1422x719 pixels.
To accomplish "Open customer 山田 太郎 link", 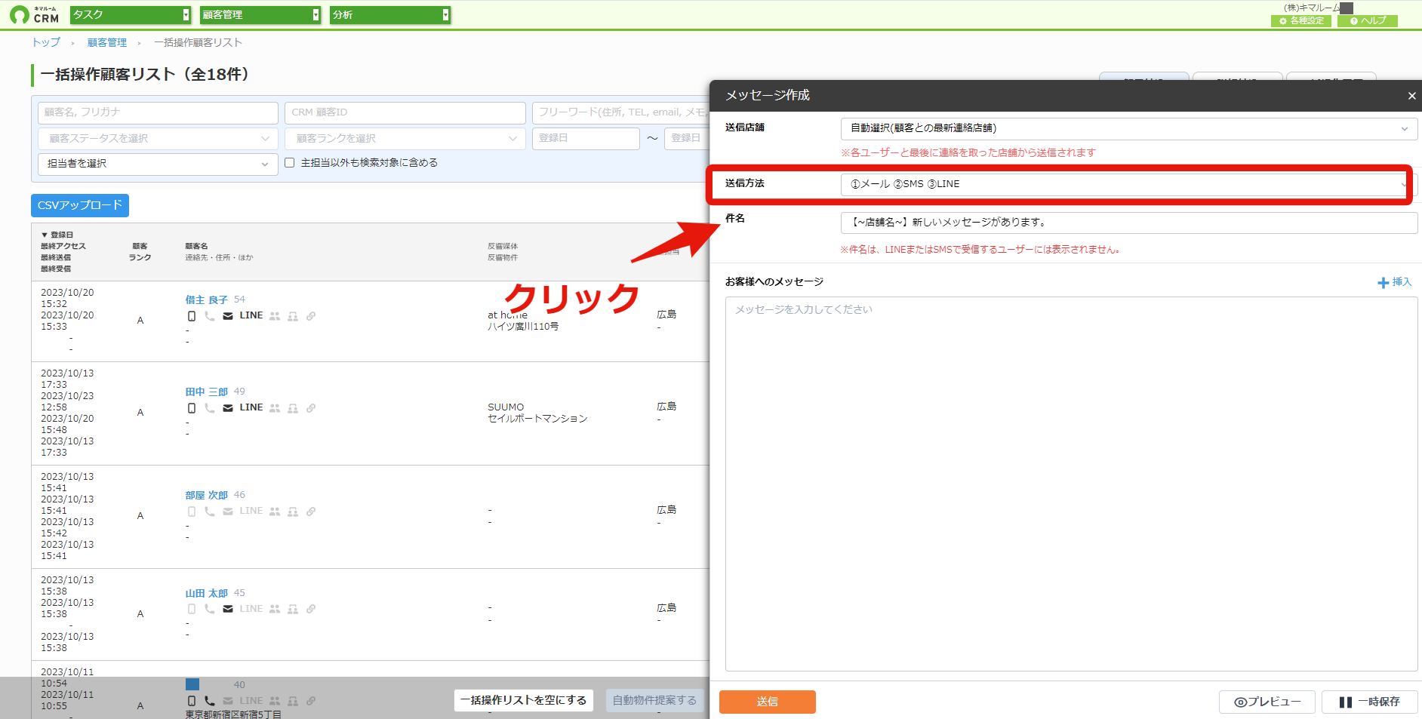I will coord(207,593).
